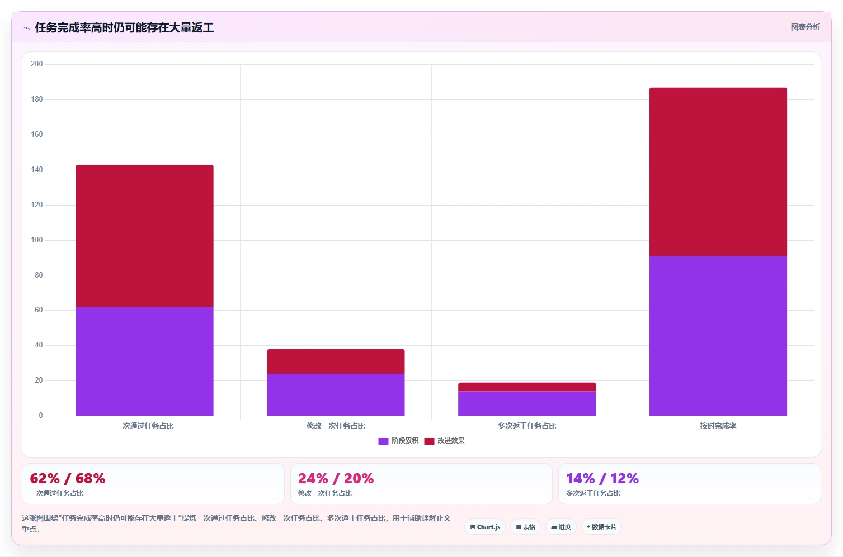Open the 24% / 20% stat card
Viewport: 843px width, 557px height.
[x=421, y=484]
